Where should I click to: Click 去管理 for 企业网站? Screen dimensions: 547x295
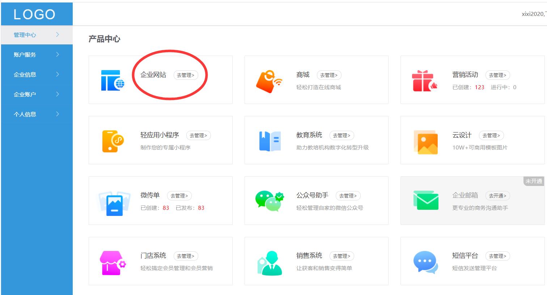[x=186, y=75]
